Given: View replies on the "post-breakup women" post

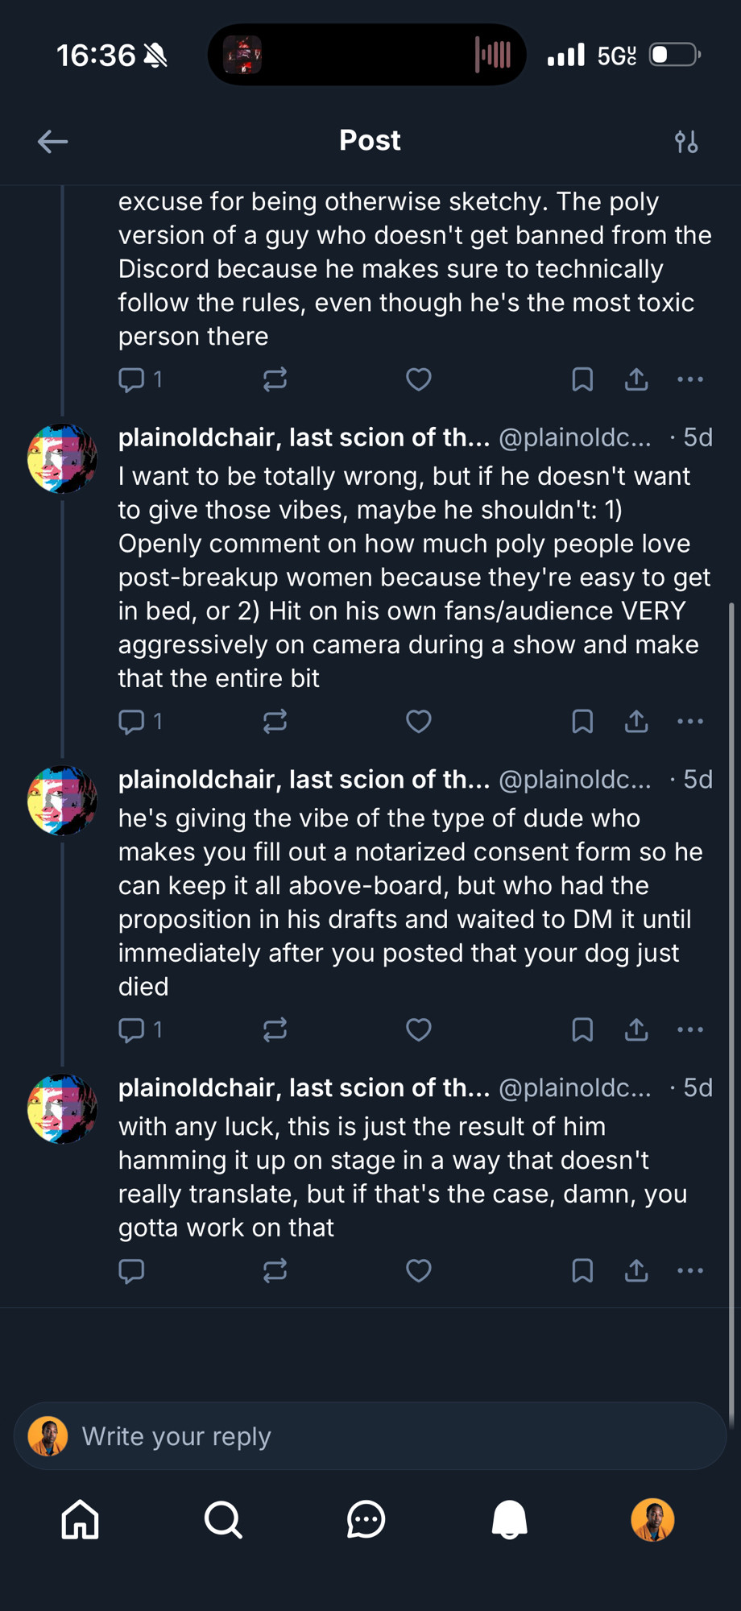Looking at the screenshot, I should click(x=139, y=721).
